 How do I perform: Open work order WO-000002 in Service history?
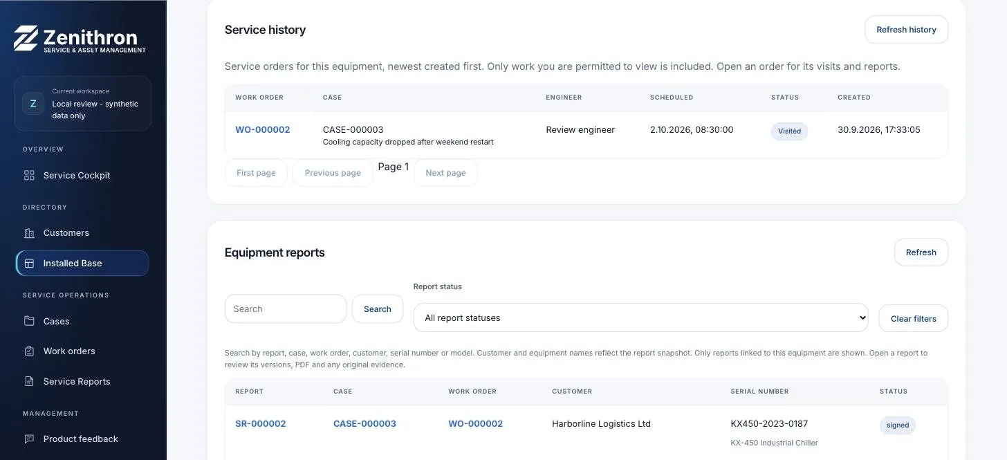[x=263, y=130]
